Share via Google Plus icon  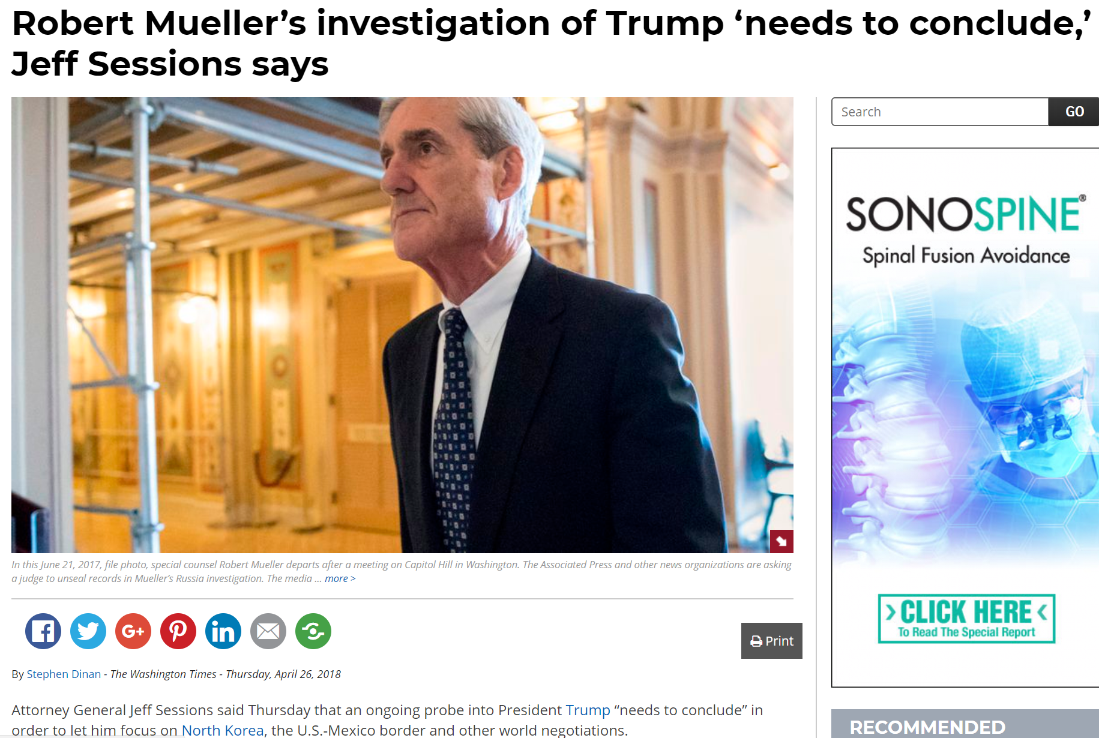(133, 631)
